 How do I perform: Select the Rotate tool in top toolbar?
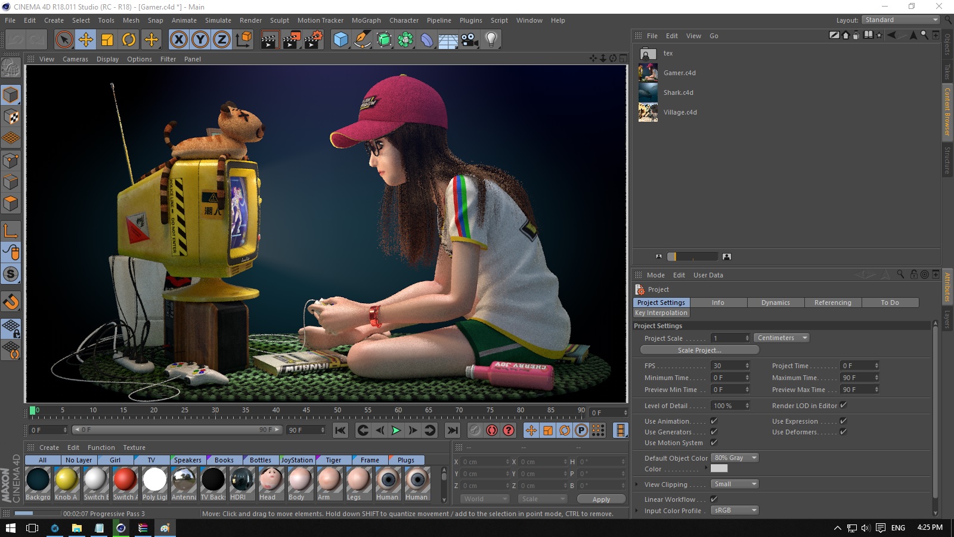click(129, 40)
